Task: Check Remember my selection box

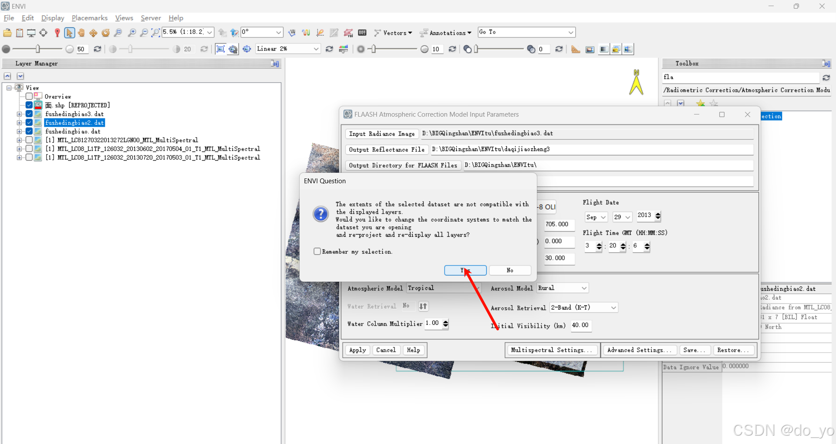Action: click(x=317, y=251)
